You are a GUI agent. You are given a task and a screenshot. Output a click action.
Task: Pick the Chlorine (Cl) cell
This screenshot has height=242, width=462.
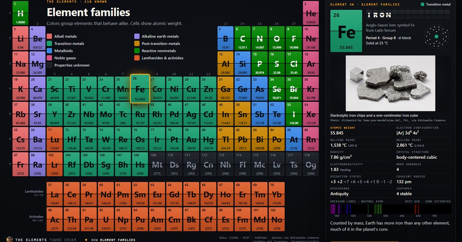point(294,64)
